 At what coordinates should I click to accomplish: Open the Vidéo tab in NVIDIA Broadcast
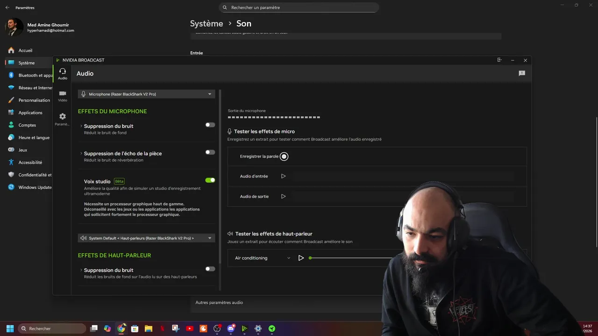[x=62, y=96]
